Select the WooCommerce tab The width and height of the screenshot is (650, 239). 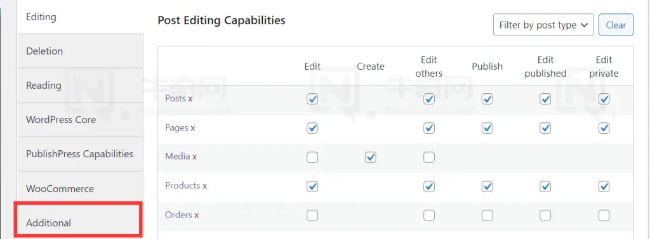click(80, 188)
